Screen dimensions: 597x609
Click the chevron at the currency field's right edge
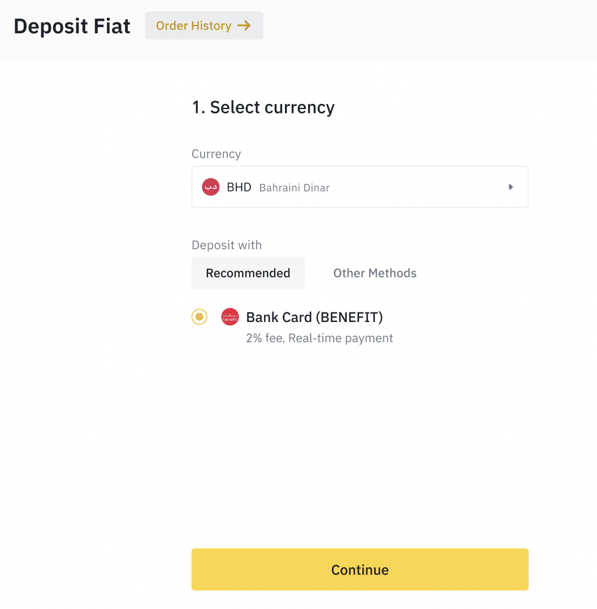(511, 186)
